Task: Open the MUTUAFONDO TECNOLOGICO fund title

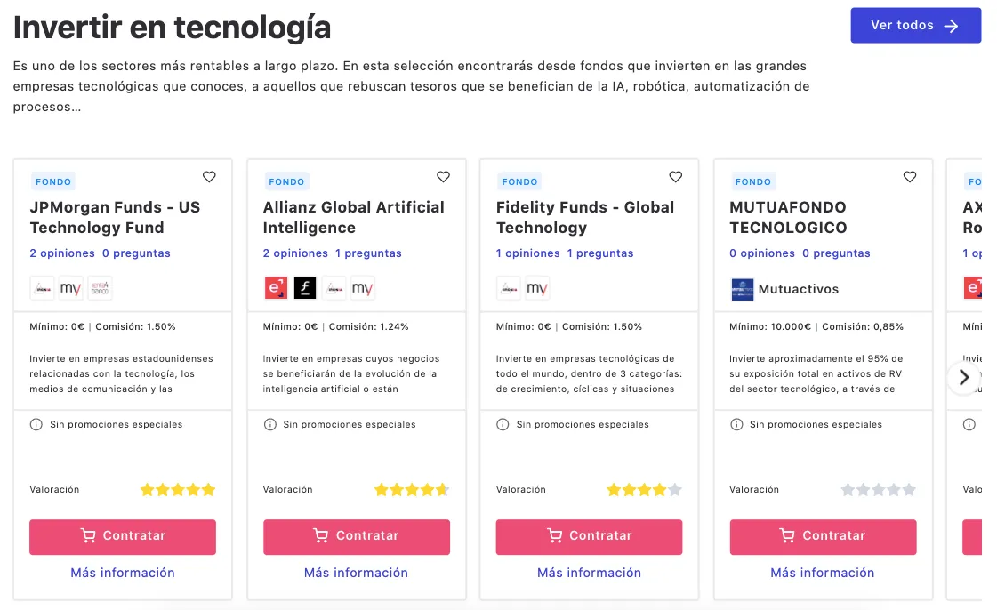Action: [788, 217]
